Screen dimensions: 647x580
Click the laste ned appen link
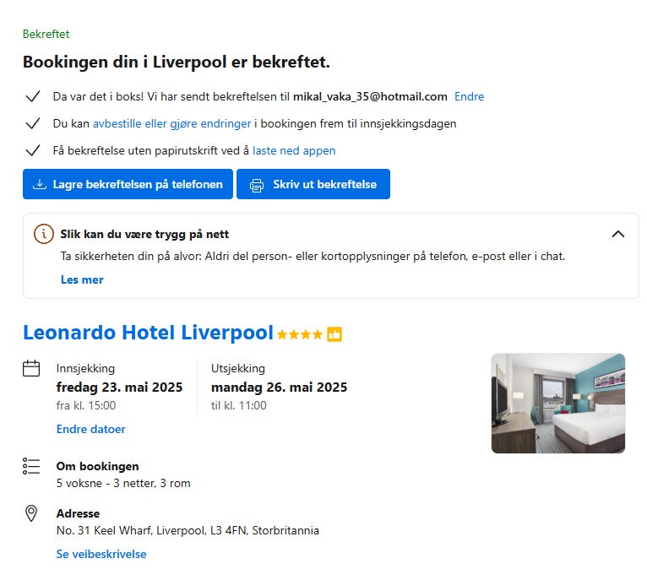pyautogui.click(x=294, y=150)
